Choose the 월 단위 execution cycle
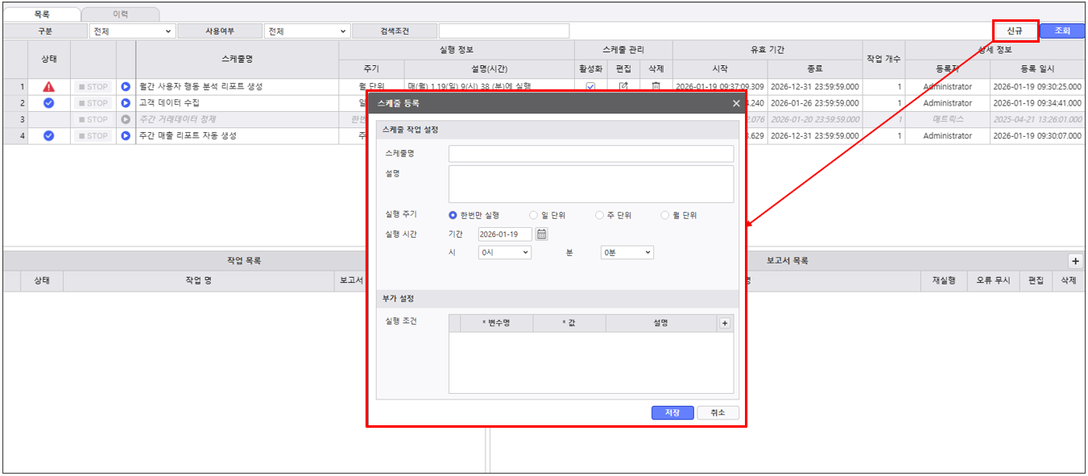The image size is (1088, 476). (x=665, y=215)
